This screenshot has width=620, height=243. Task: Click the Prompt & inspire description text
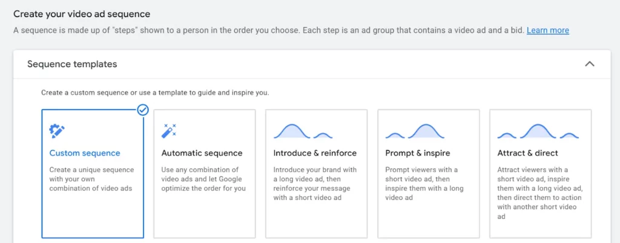point(424,184)
